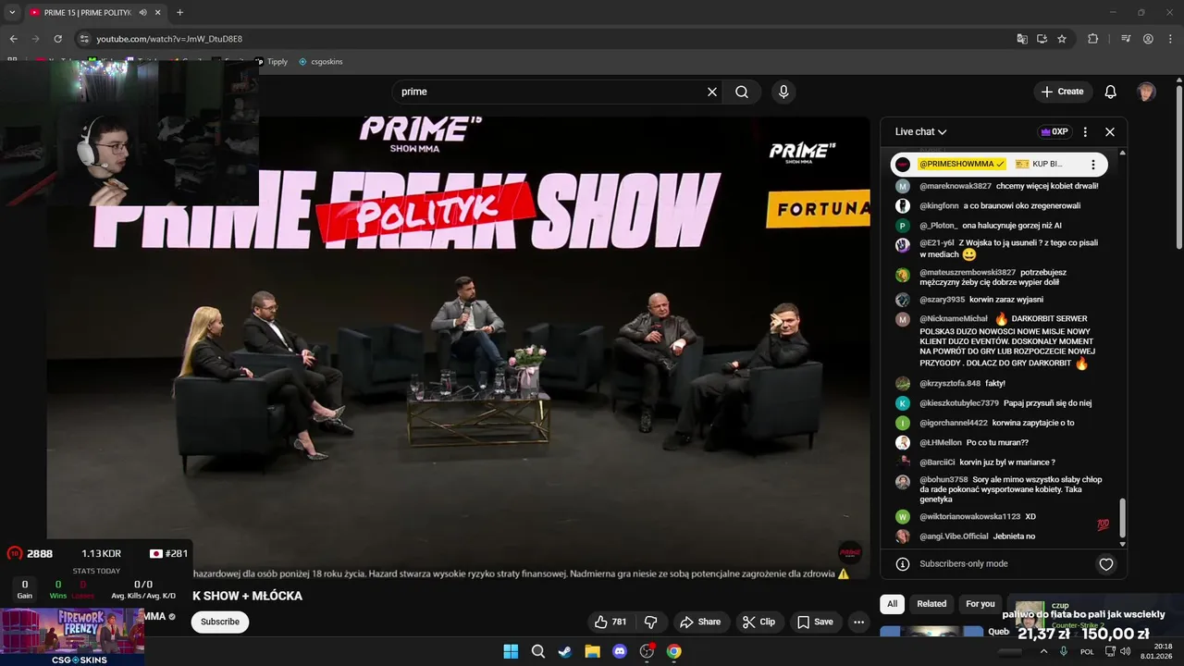Start voice search with microphone button

(x=783, y=92)
